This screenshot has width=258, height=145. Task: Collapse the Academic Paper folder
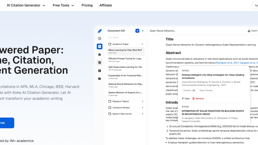(142, 44)
